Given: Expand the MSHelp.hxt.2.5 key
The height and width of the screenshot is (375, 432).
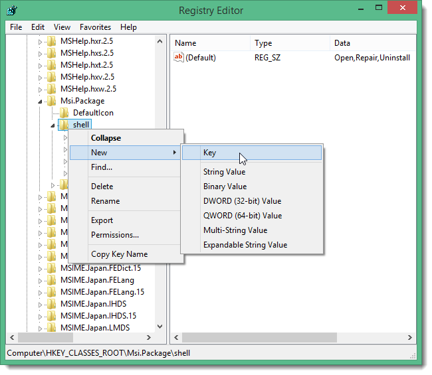Looking at the screenshot, I should (40, 66).
